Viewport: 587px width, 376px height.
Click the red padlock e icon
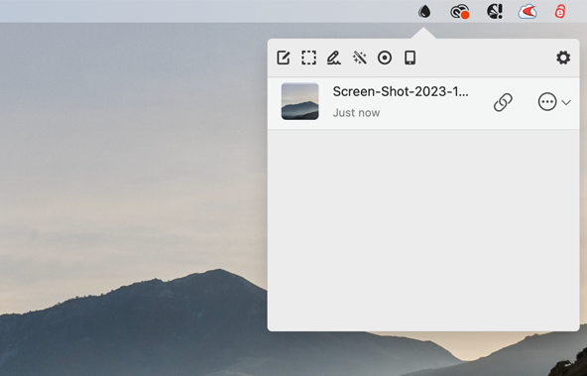click(560, 12)
